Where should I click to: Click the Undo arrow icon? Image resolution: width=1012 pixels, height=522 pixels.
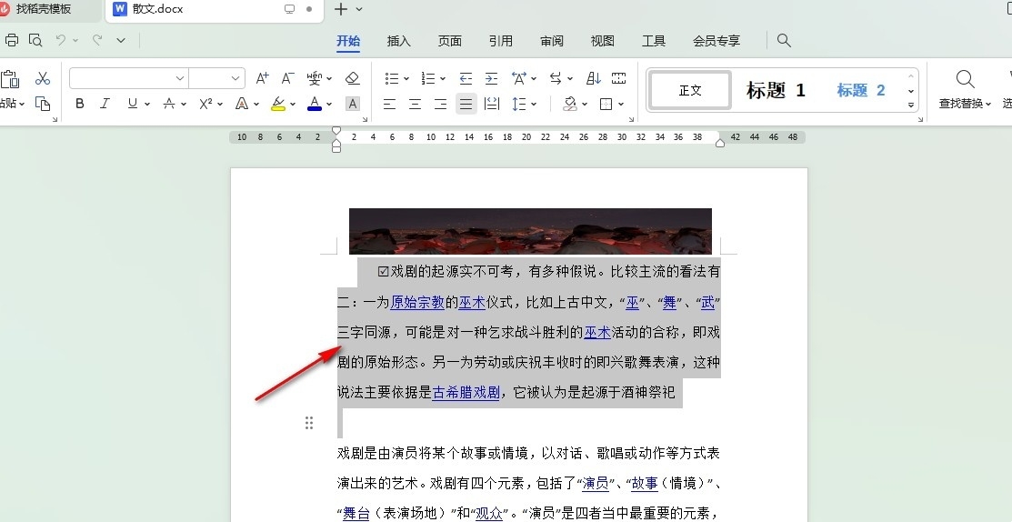[61, 40]
